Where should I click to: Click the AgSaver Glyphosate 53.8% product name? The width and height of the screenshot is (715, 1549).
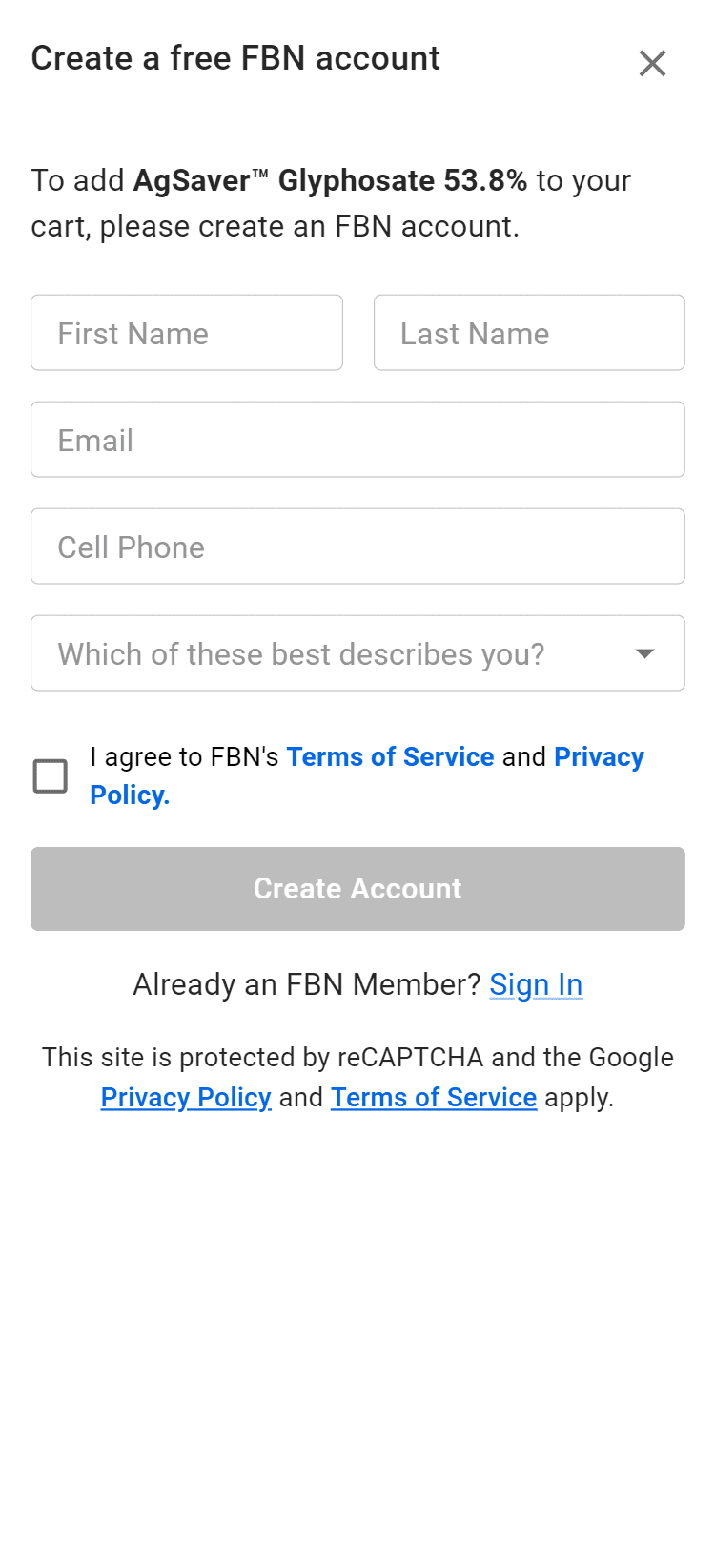click(330, 180)
